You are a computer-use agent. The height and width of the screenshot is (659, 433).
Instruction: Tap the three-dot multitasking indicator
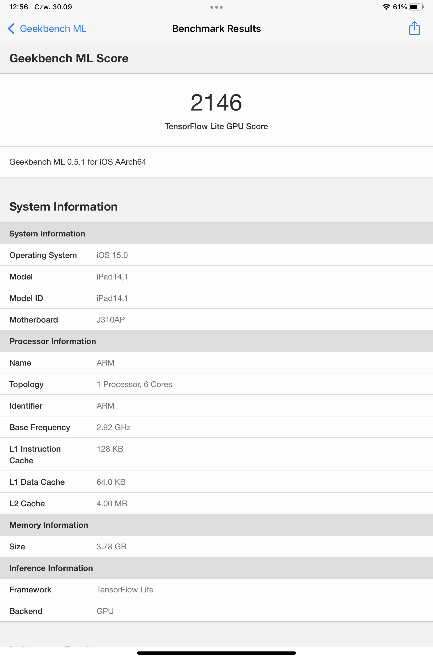(216, 7)
